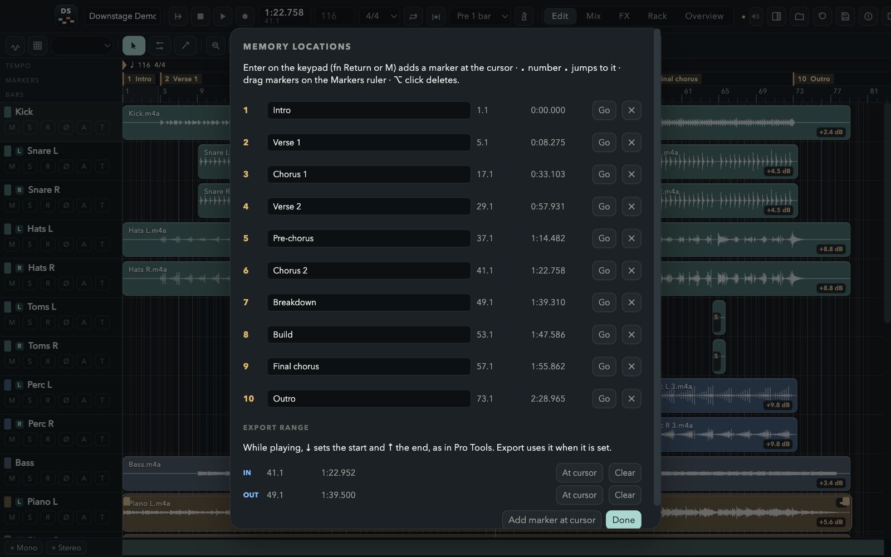Record-arm the Hats L track
This screenshot has height=557, width=891.
[x=48, y=244]
